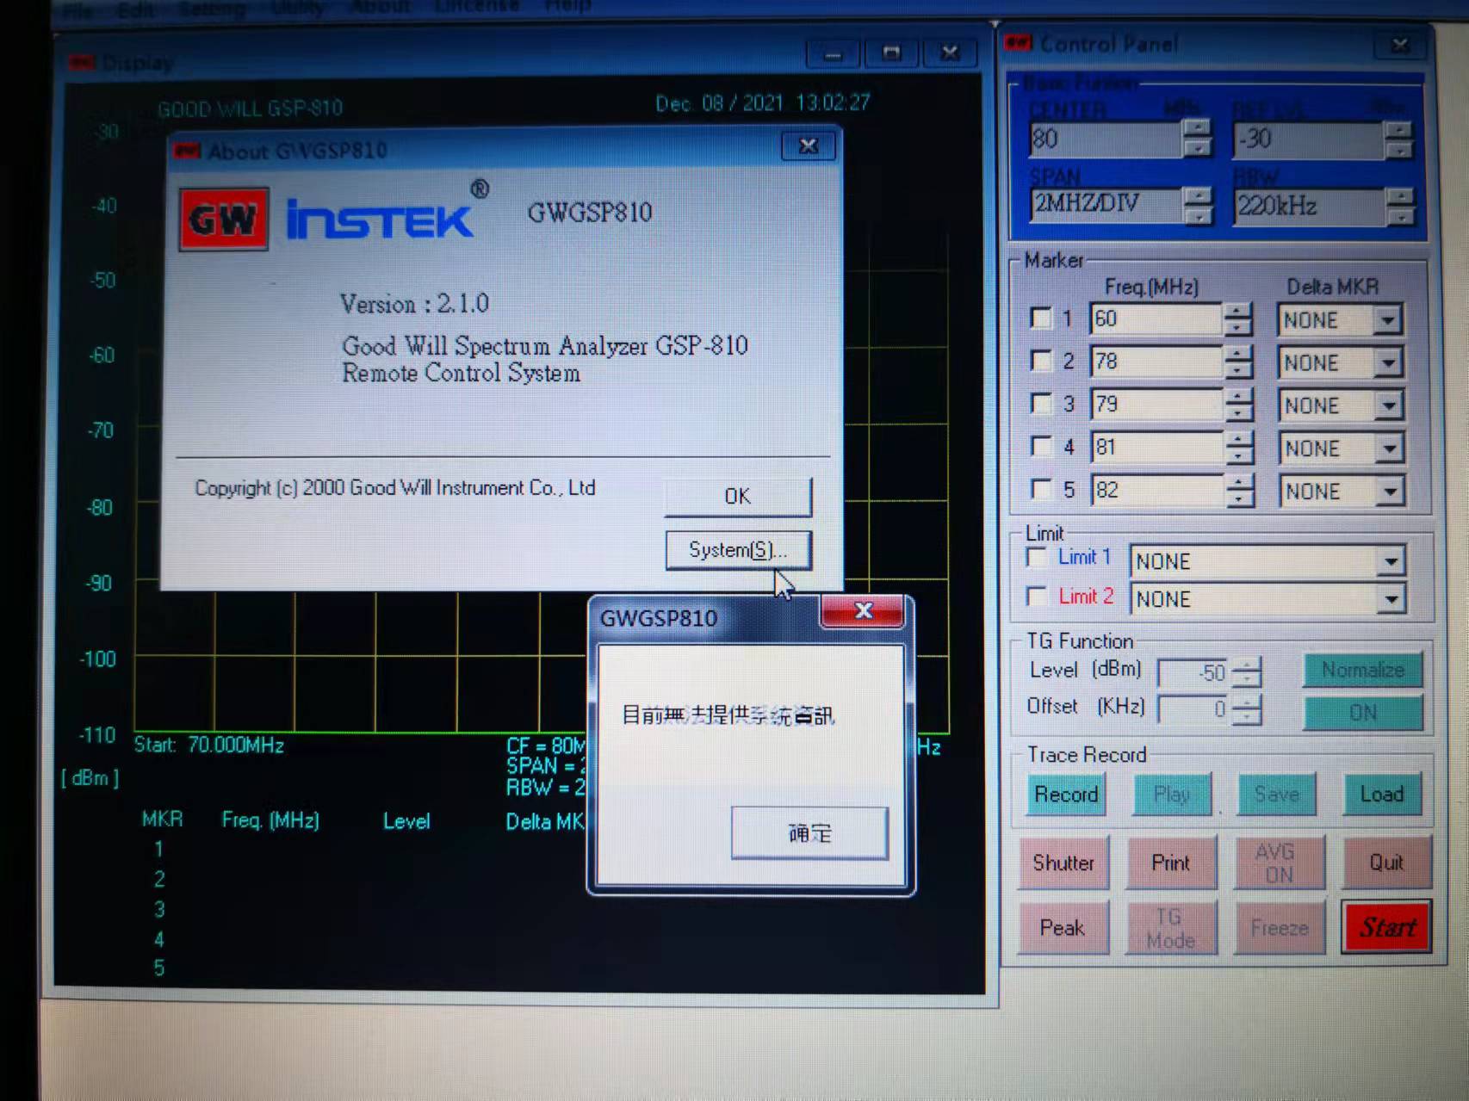Close the Control Panel window
This screenshot has width=1469, height=1101.
(x=1400, y=44)
